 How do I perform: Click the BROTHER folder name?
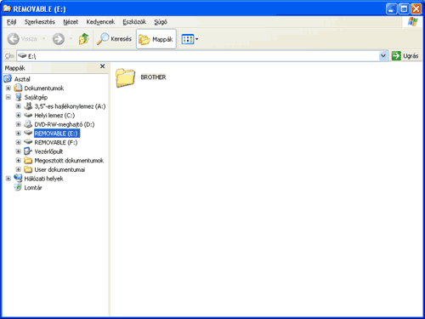(153, 77)
